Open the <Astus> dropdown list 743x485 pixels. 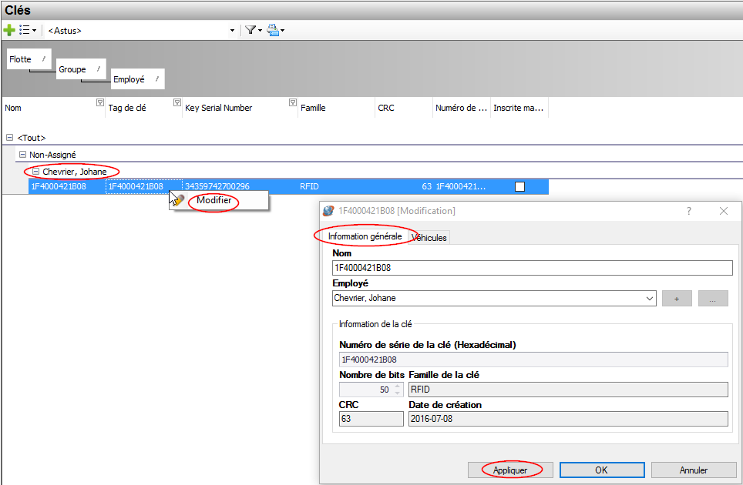click(x=232, y=31)
